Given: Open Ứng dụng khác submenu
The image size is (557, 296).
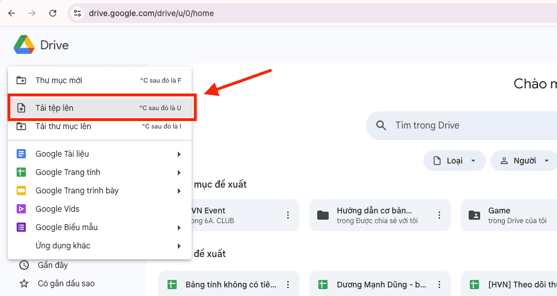Looking at the screenshot, I should 100,246.
